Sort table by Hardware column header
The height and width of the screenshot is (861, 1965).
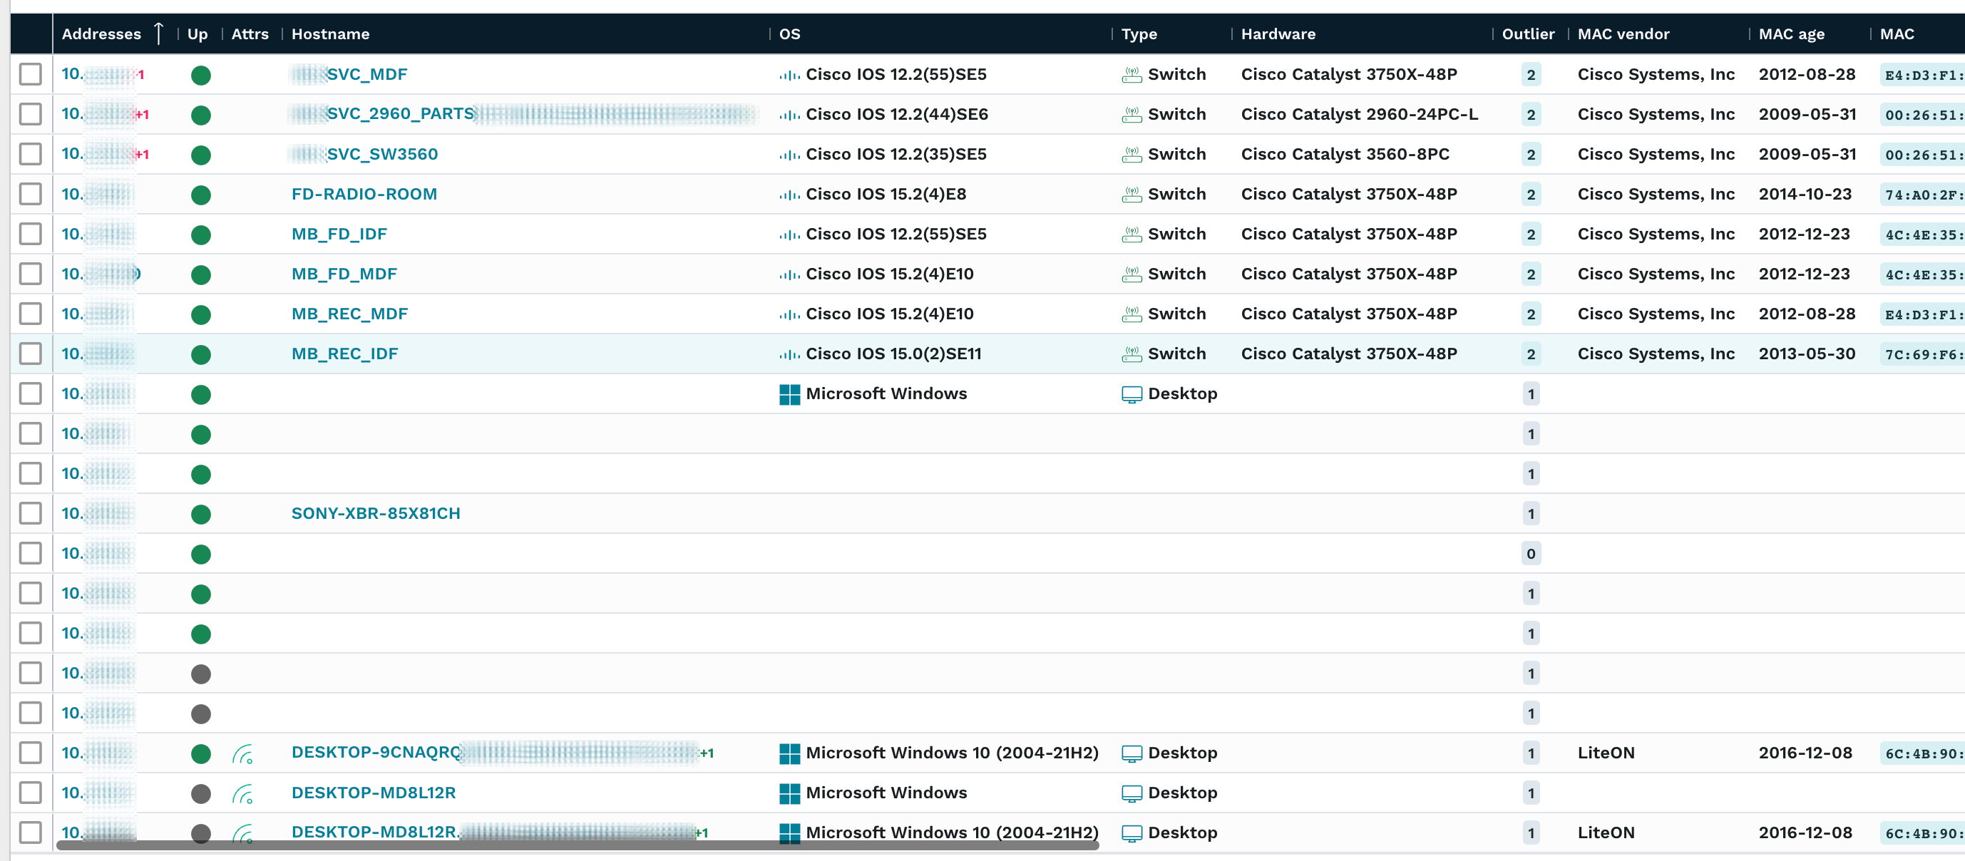click(1278, 34)
